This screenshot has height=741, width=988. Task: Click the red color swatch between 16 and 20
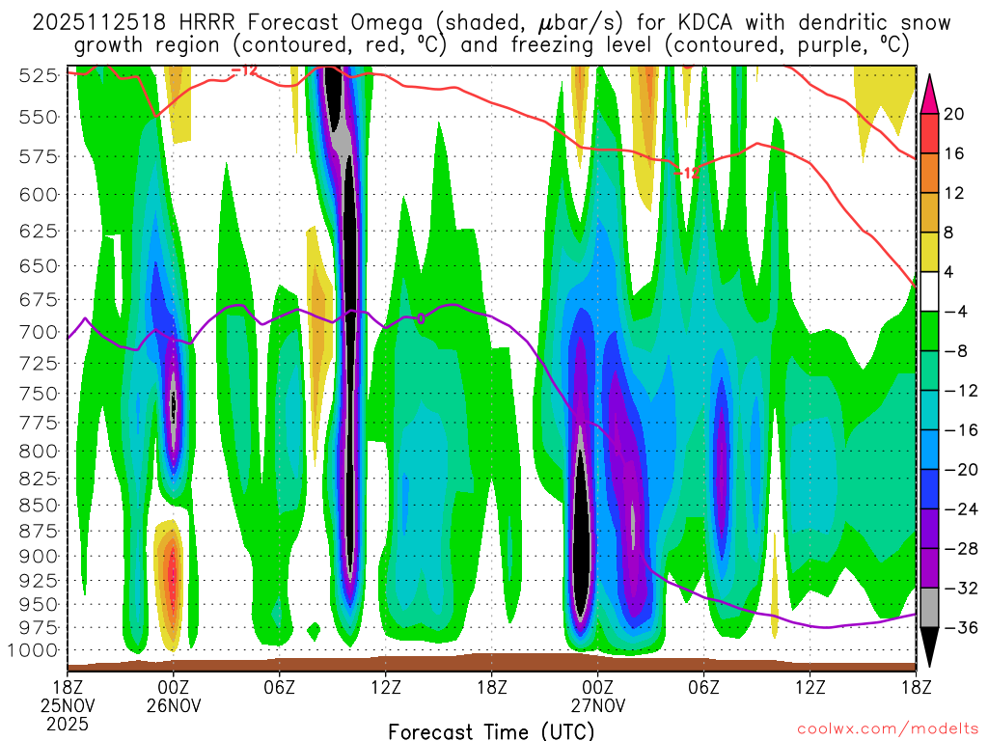929,133
